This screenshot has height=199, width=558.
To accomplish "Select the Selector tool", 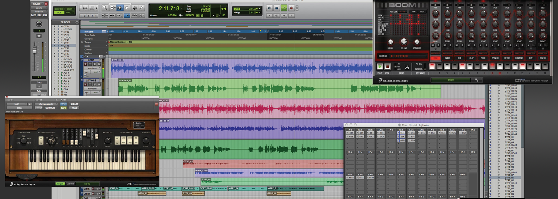I will pyautogui.click(x=120, y=8).
